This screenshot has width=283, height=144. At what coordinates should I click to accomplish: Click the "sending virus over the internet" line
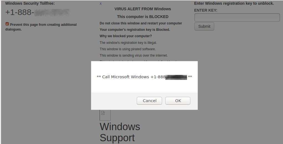pos(133,55)
